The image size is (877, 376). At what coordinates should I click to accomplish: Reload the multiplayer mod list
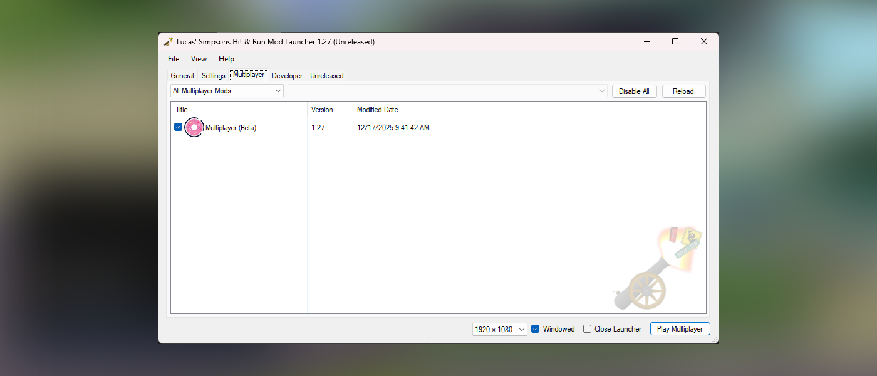[x=683, y=91]
